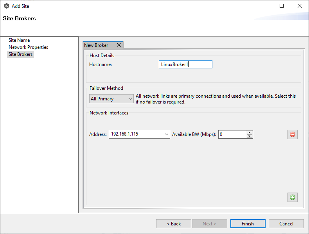Select the New Broker tab
Image resolution: width=309 pixels, height=234 pixels.
pos(97,45)
